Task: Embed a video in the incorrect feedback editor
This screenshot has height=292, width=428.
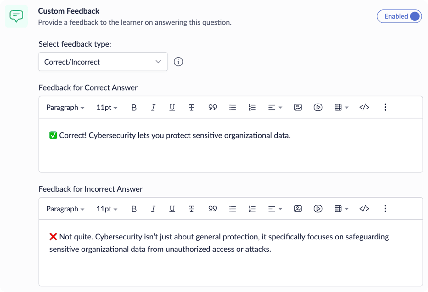Action: pos(318,208)
